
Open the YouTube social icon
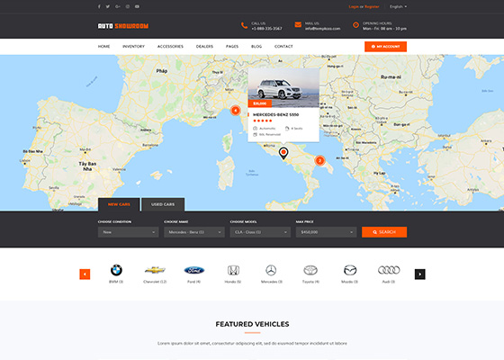[137, 6]
